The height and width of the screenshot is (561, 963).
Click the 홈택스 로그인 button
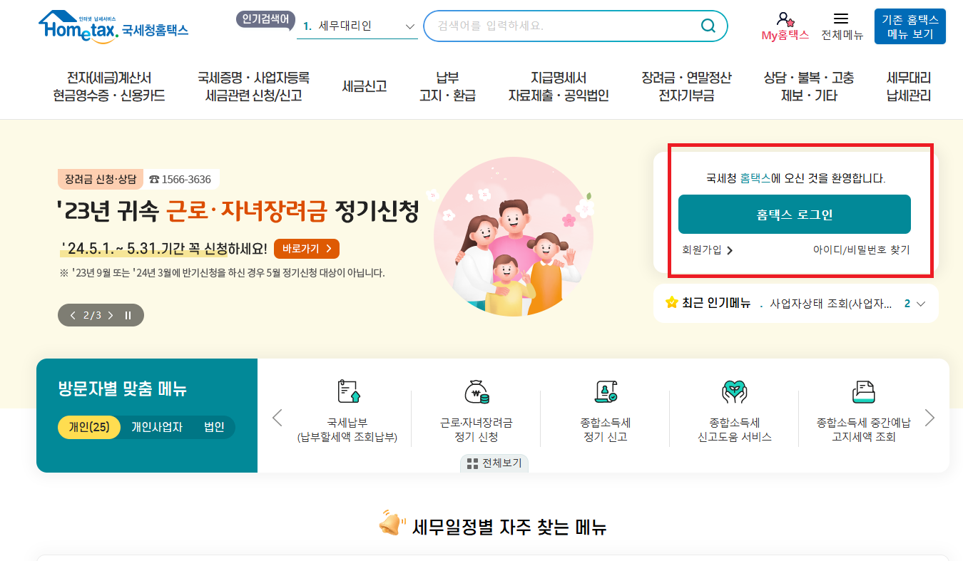pyautogui.click(x=795, y=213)
